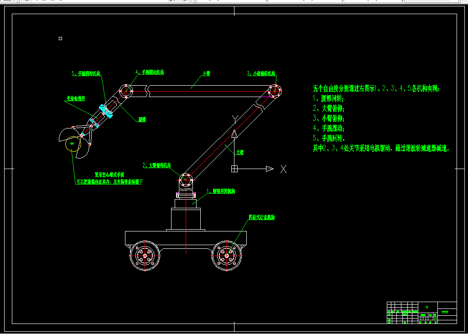Click the small white pickbox square marker
468x334 pixels.
(61, 38)
